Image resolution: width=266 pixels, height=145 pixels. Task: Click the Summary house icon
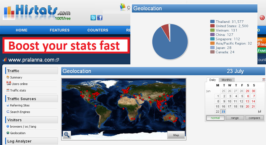(x=8, y=77)
